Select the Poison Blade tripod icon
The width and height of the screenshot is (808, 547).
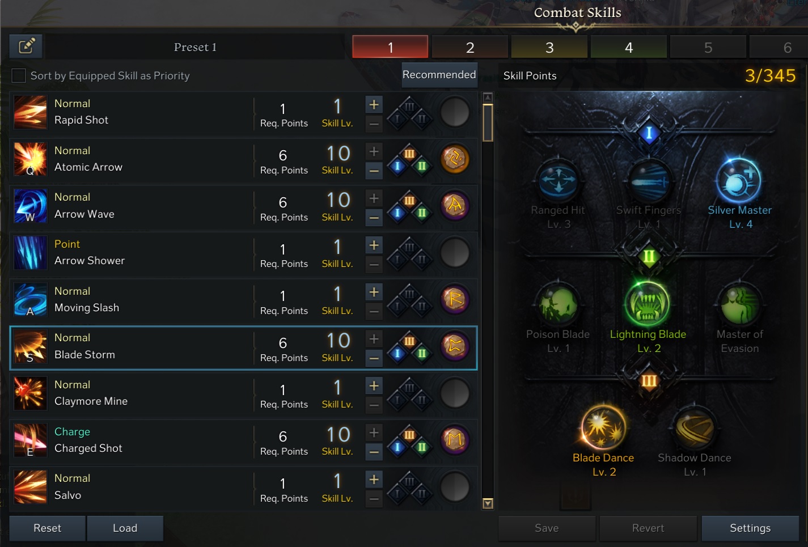point(558,304)
